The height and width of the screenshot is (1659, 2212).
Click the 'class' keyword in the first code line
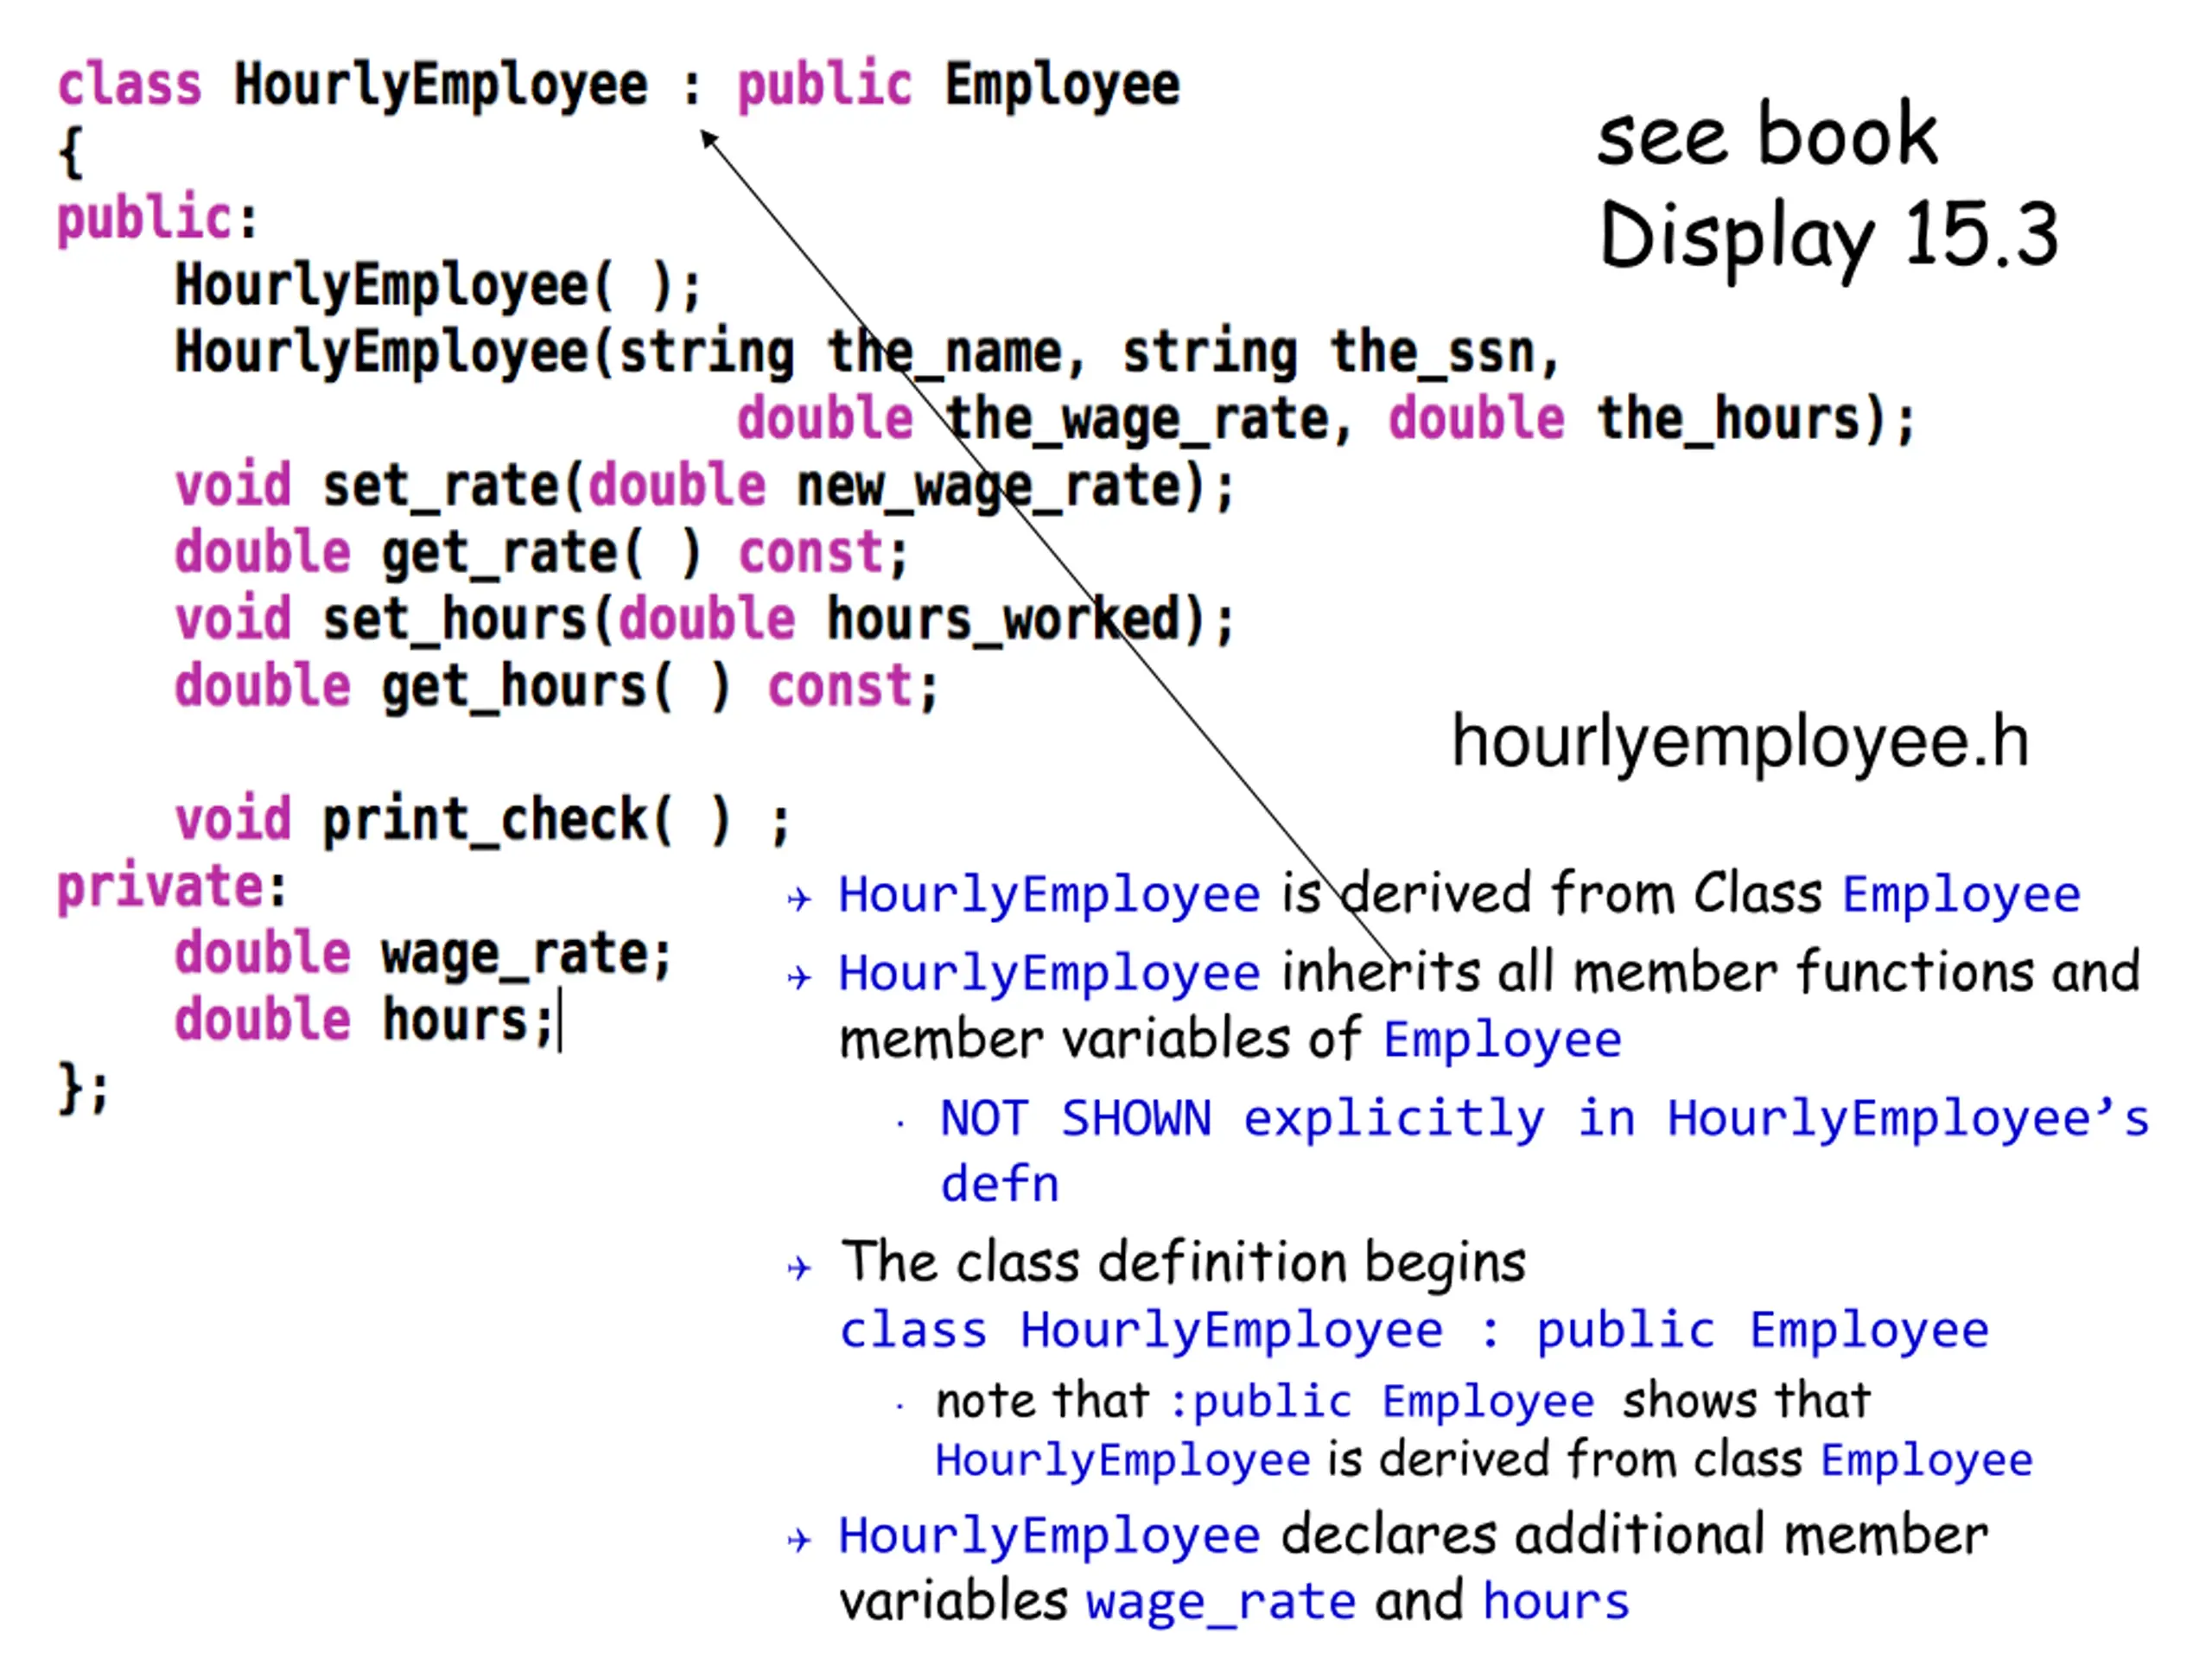pos(129,85)
